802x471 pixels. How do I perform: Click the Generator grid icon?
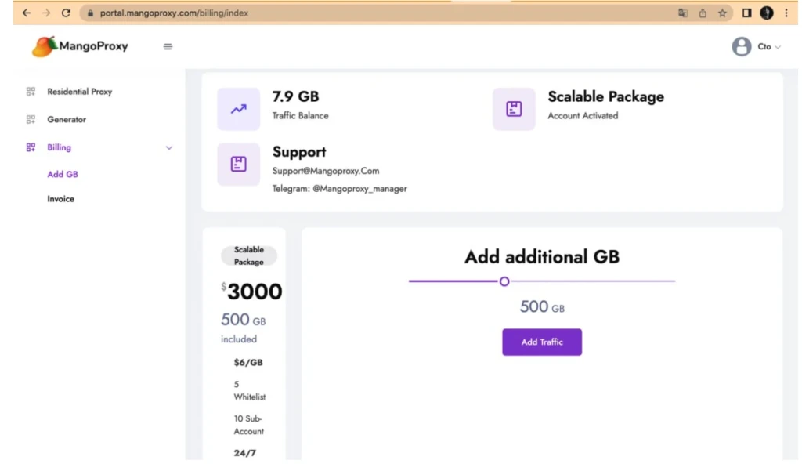(31, 119)
